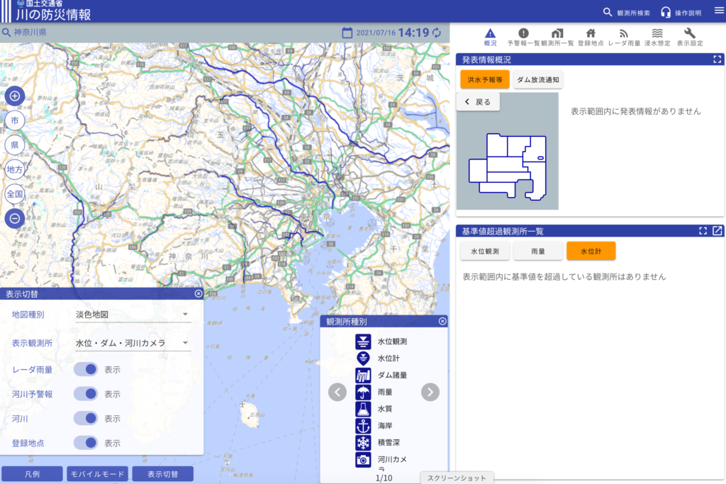
Task: Open 表示設定 wrench settings icon
Action: (x=690, y=37)
